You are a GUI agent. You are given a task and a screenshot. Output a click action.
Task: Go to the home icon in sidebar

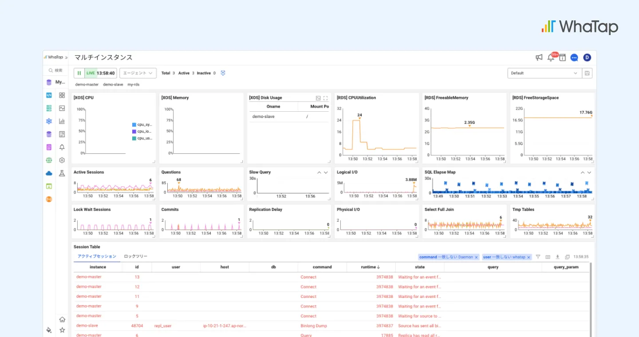point(62,319)
